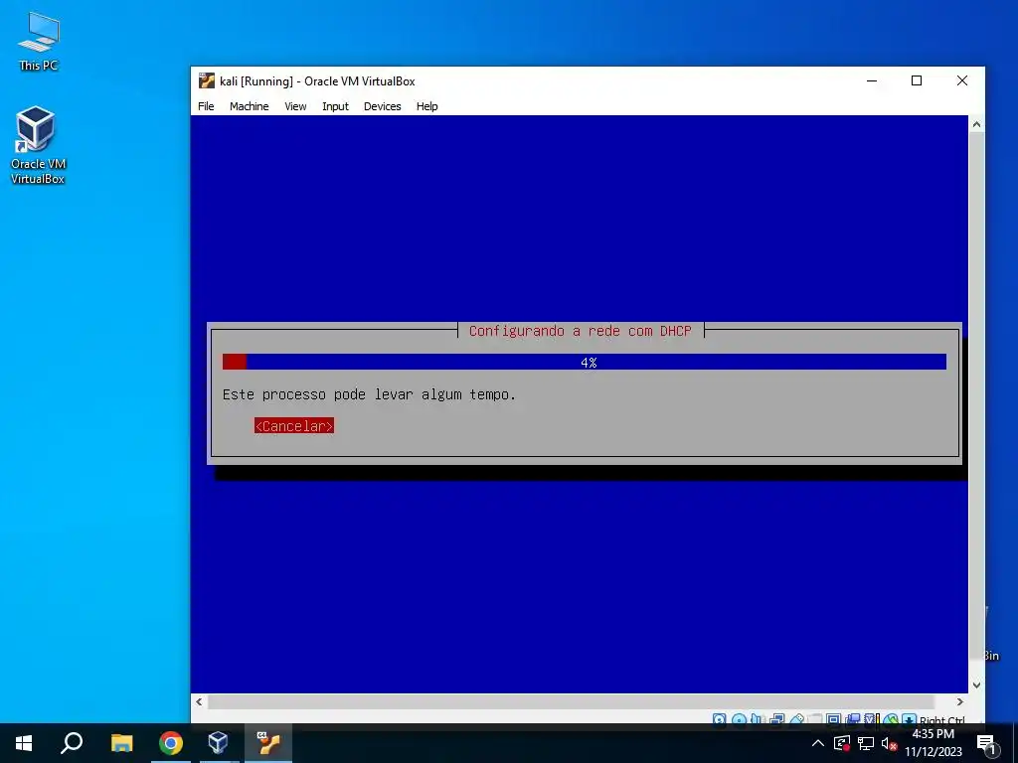1018x763 pixels.
Task: Select the This PC desktop icon
Action: [x=39, y=42]
